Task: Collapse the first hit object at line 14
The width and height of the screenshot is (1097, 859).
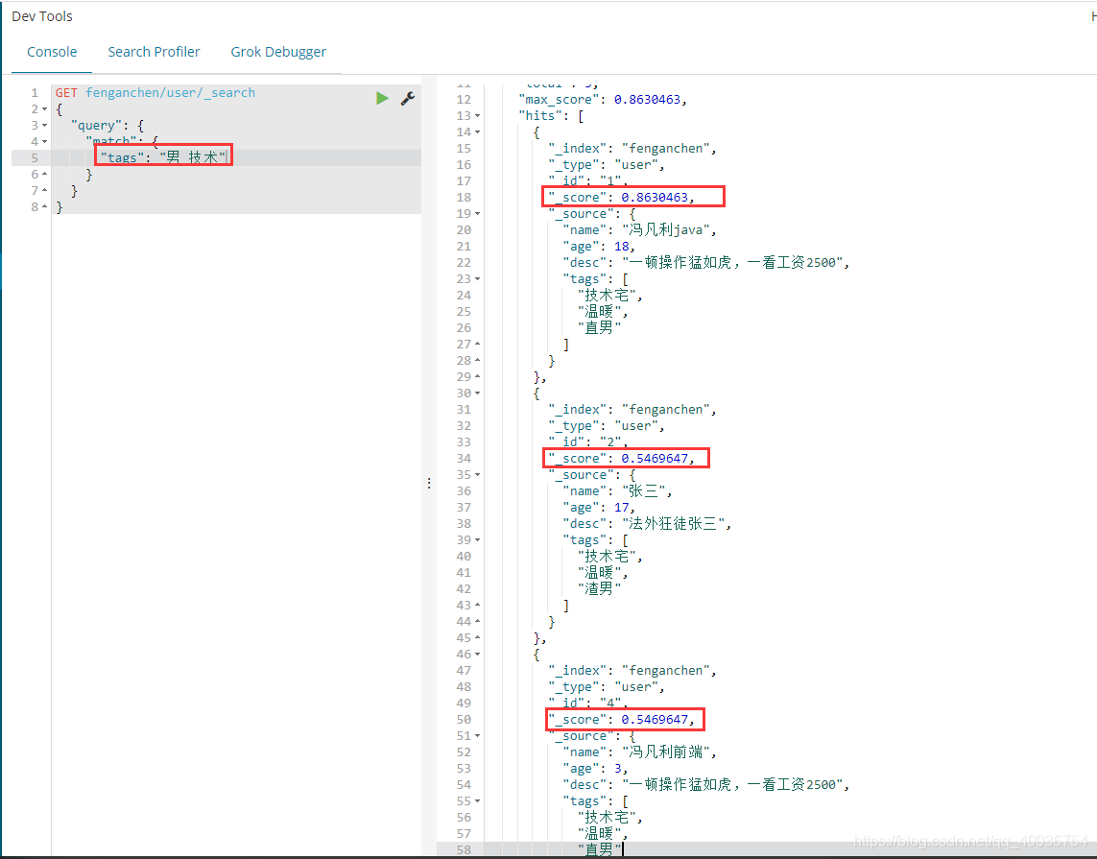Action: pos(477,131)
